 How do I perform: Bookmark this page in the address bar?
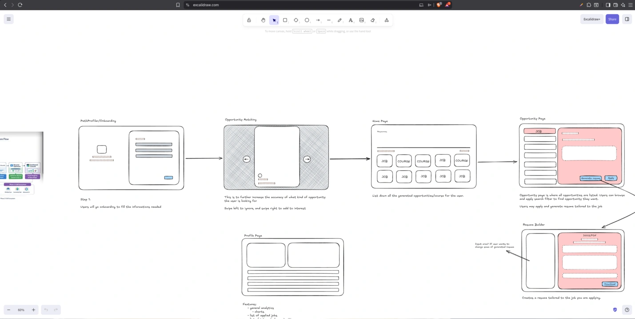coord(178,5)
